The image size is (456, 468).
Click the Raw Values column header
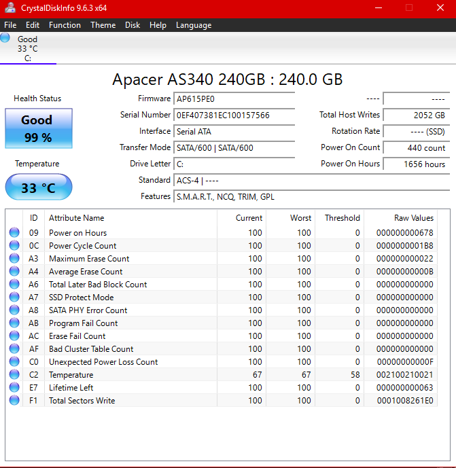click(x=413, y=218)
